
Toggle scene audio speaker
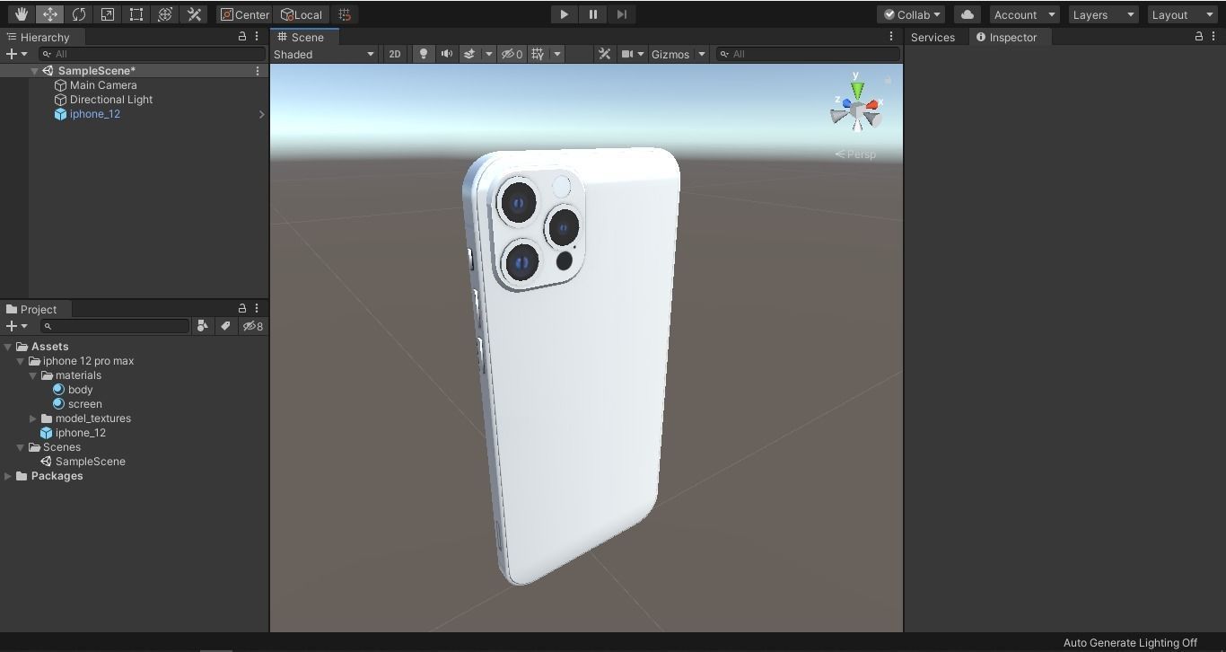446,54
